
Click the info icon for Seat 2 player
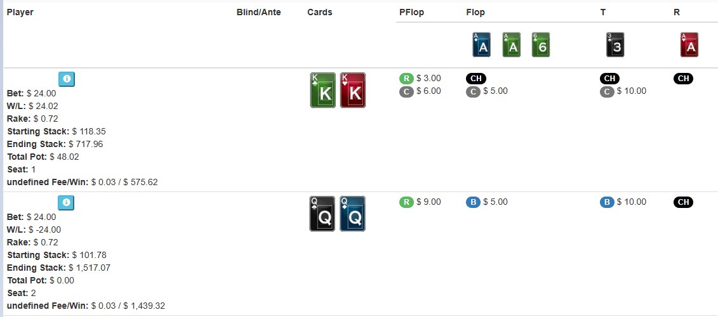pos(67,203)
